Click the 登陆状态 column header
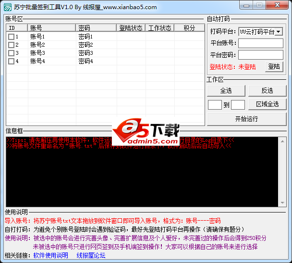This screenshot has height=263, width=292. (x=131, y=28)
